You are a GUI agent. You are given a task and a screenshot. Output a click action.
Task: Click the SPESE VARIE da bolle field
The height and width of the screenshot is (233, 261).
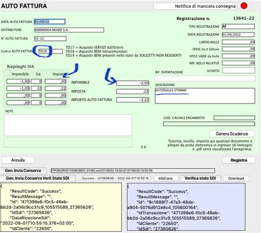click(238, 56)
